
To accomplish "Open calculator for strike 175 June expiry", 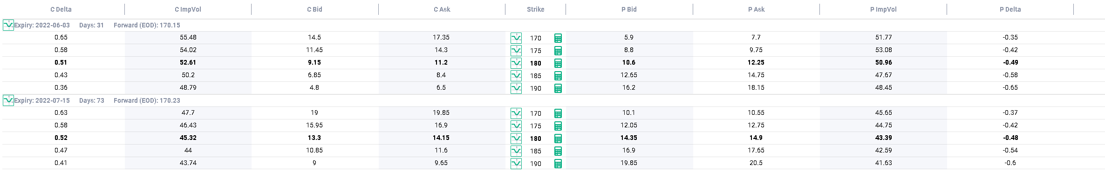I will tap(558, 51).
